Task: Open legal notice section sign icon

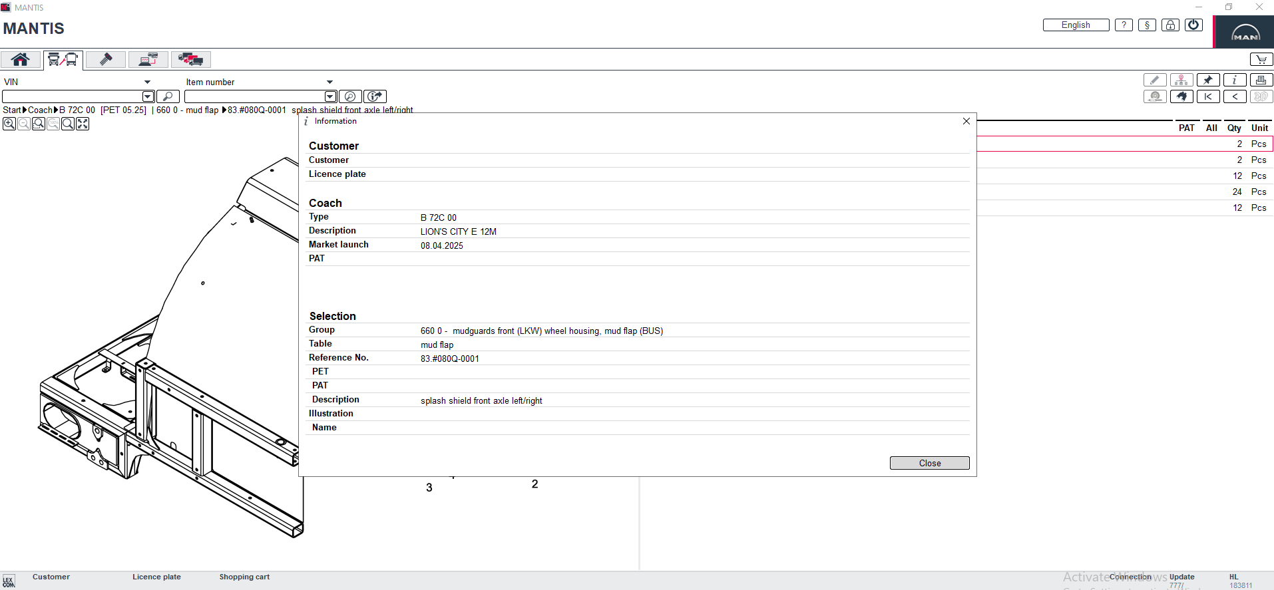Action: [x=1147, y=25]
